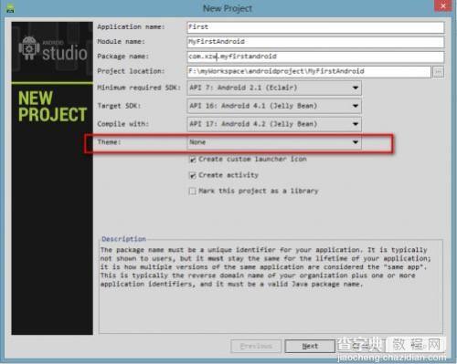The image size is (457, 364).
Task: Click the Project location path field
Action: click(309, 72)
